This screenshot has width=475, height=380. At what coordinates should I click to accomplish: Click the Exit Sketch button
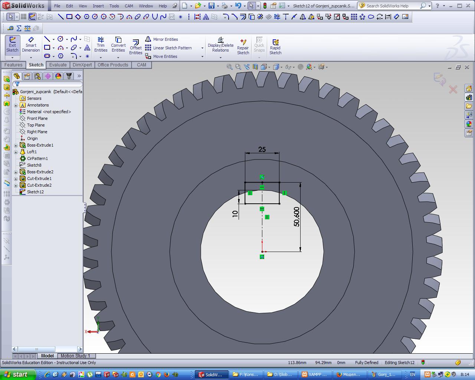(x=12, y=45)
